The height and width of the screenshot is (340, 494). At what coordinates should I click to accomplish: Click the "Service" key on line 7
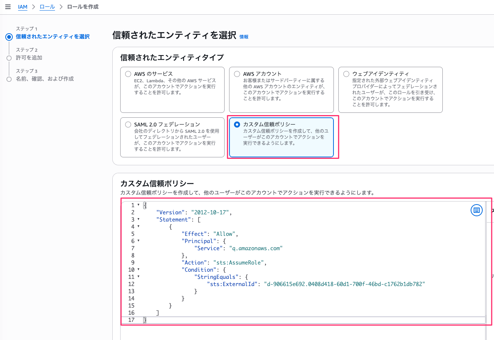[208, 248]
